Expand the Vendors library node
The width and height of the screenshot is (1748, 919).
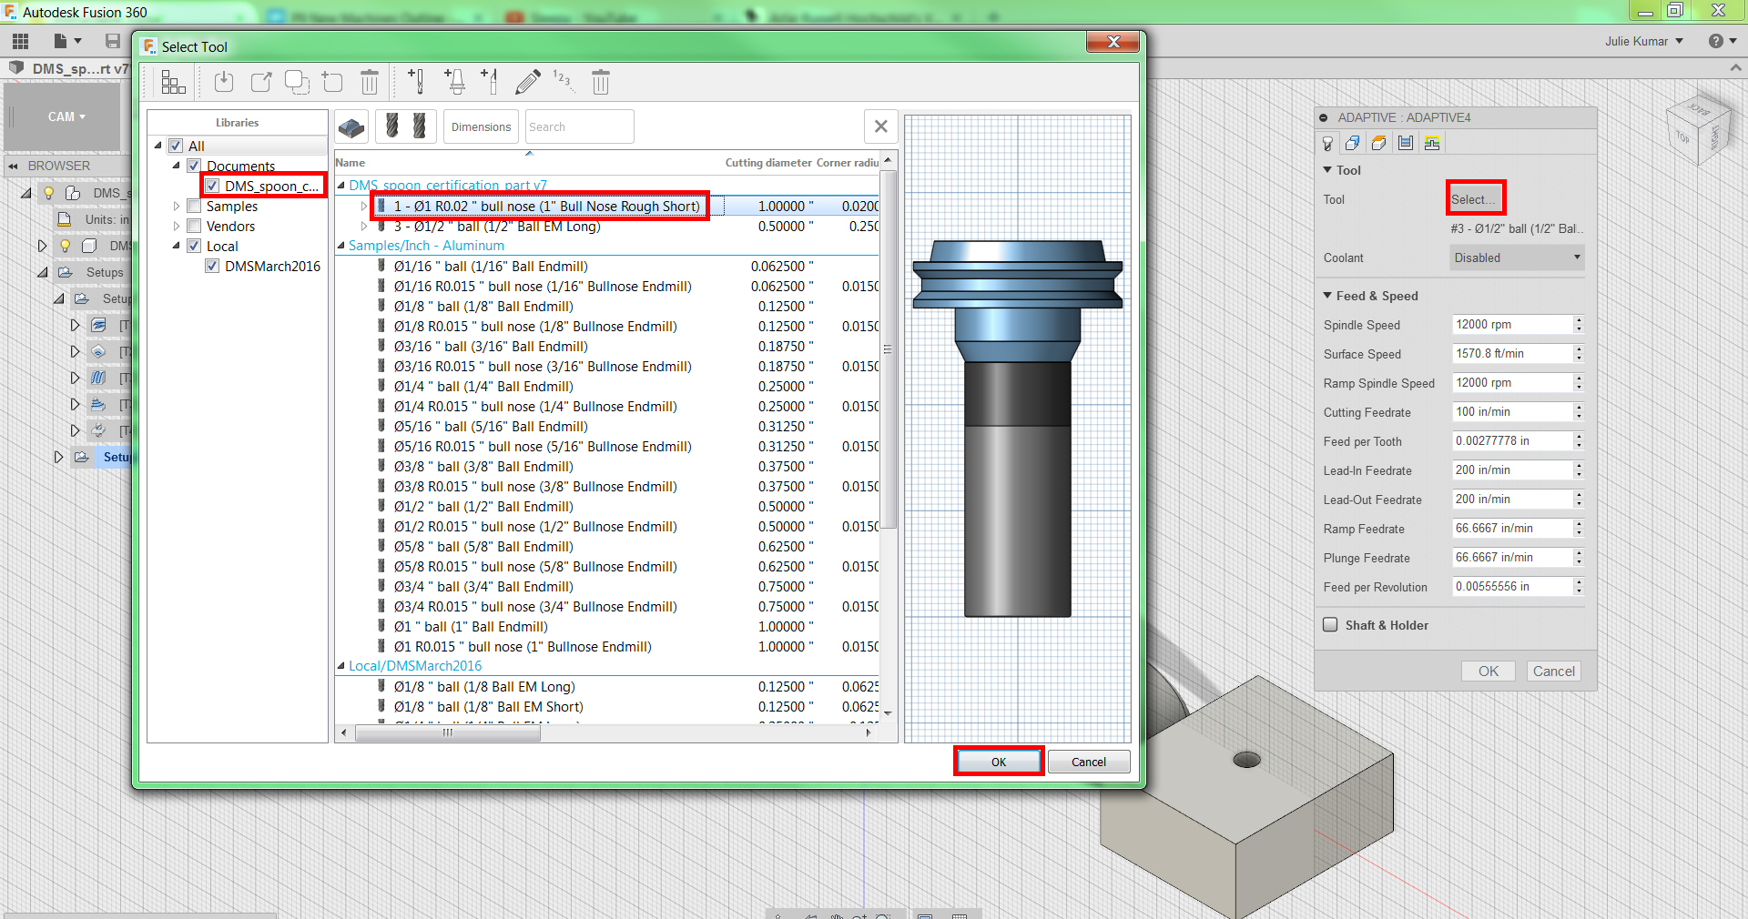177,227
